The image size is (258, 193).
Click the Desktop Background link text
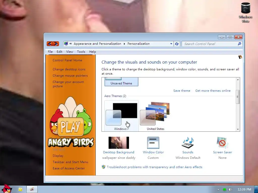coord(119,152)
